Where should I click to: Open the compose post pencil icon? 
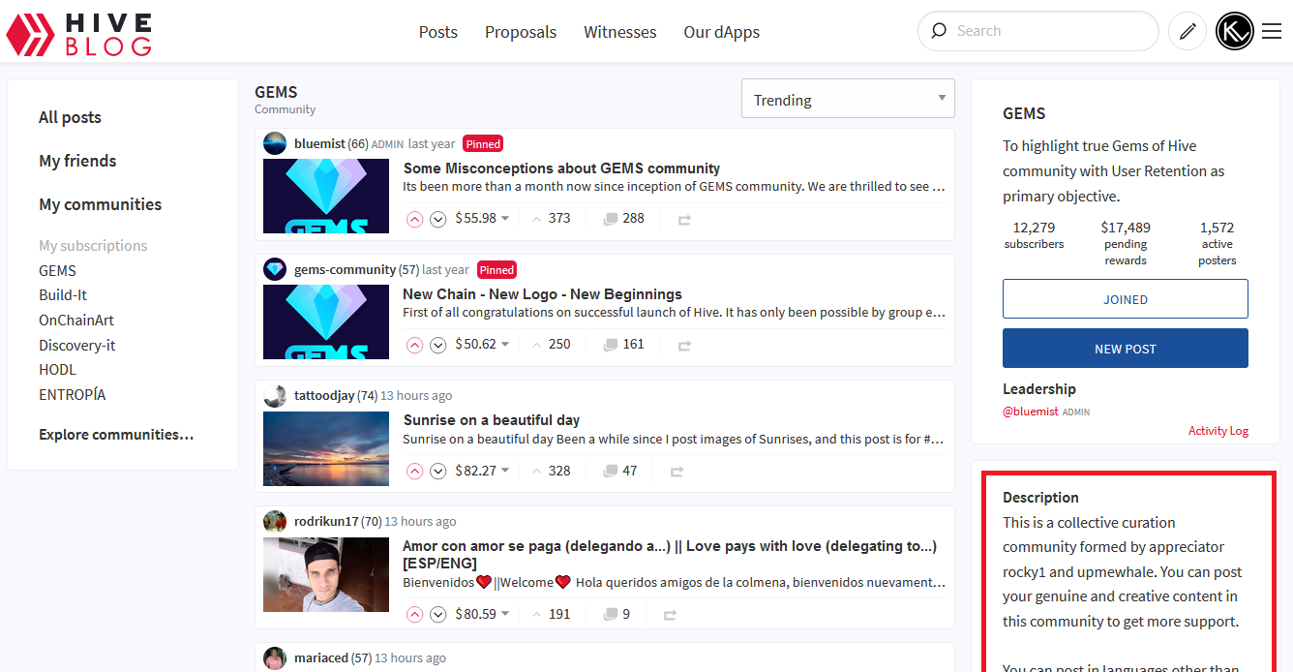click(x=1188, y=32)
